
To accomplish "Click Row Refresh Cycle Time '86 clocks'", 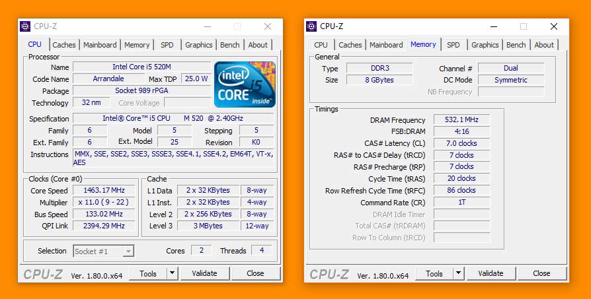I will click(x=461, y=190).
